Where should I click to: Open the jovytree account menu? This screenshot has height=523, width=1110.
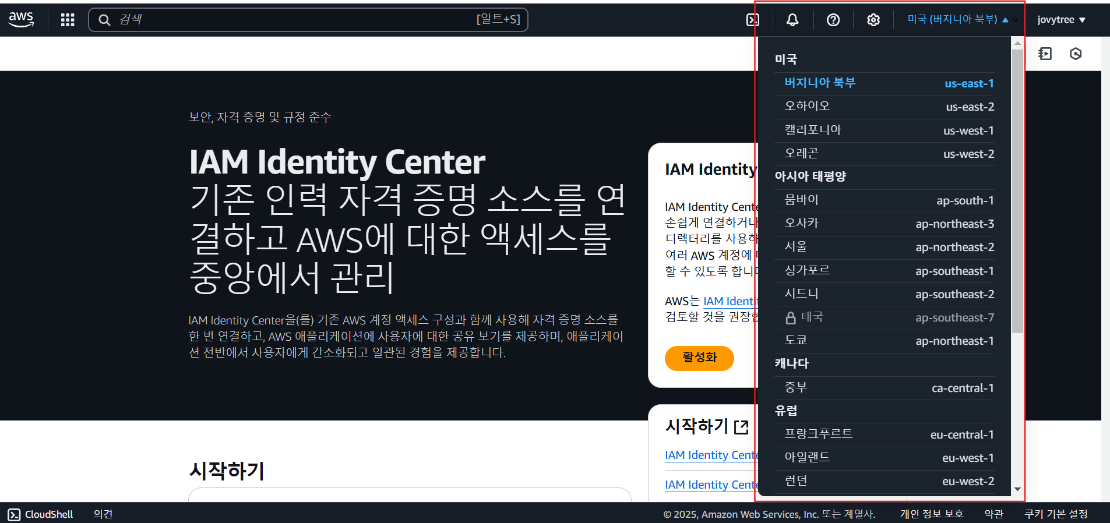click(1061, 19)
